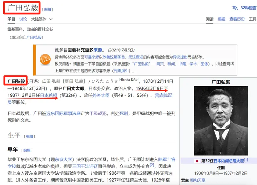Viewport: 257px width, 185px height.
Task: Switch to the 讨论 tab
Action: [23, 19]
